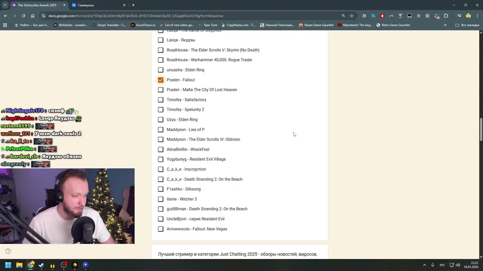Open Steam from the taskbar
The height and width of the screenshot is (271, 483).
point(41,265)
